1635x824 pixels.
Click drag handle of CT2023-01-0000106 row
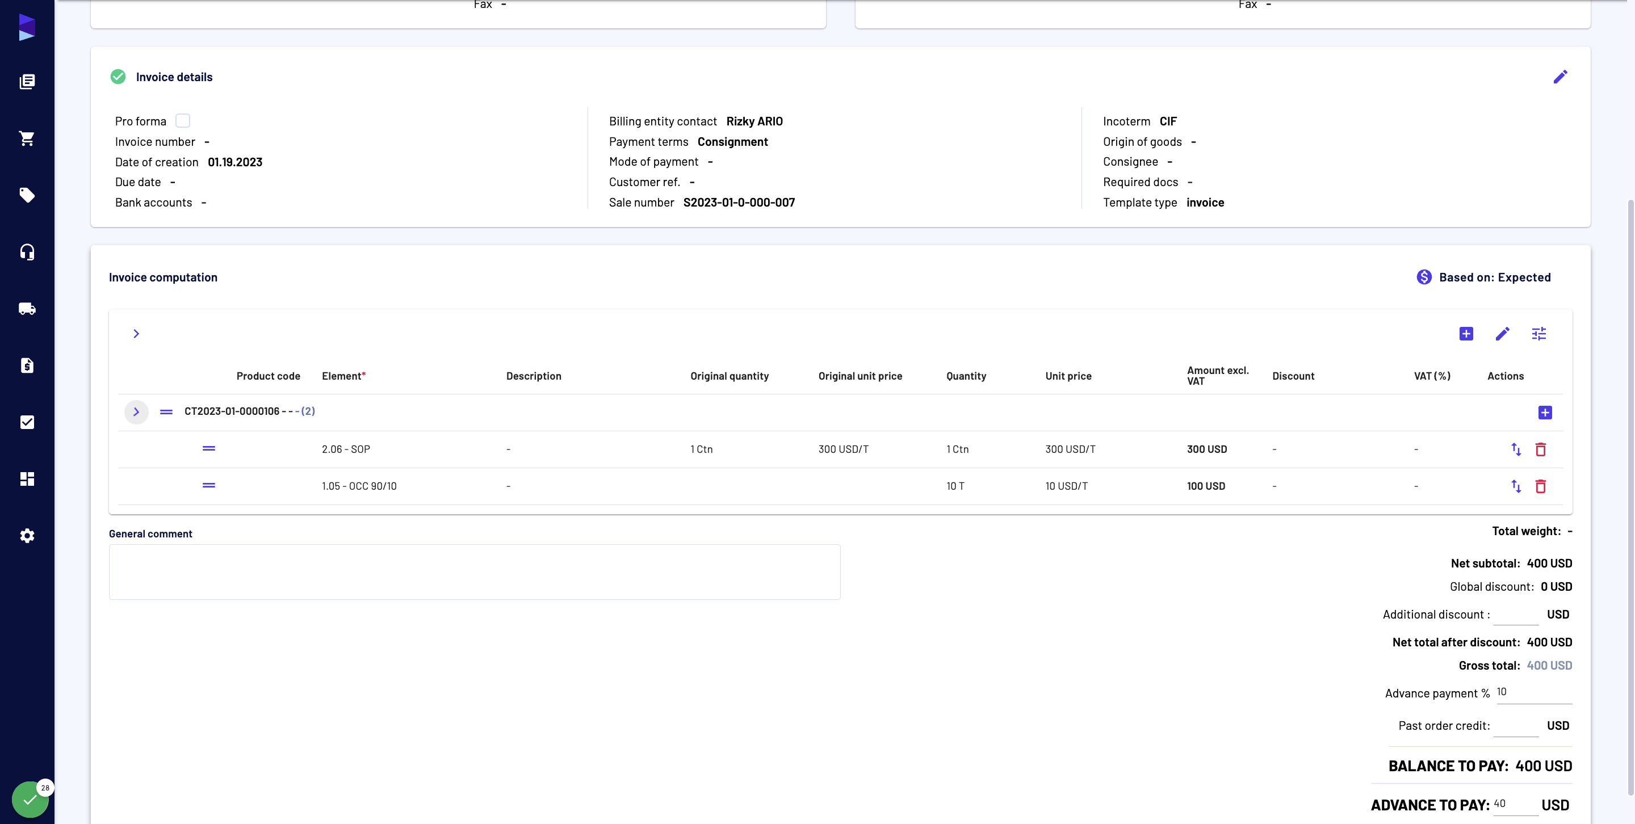[x=166, y=411]
